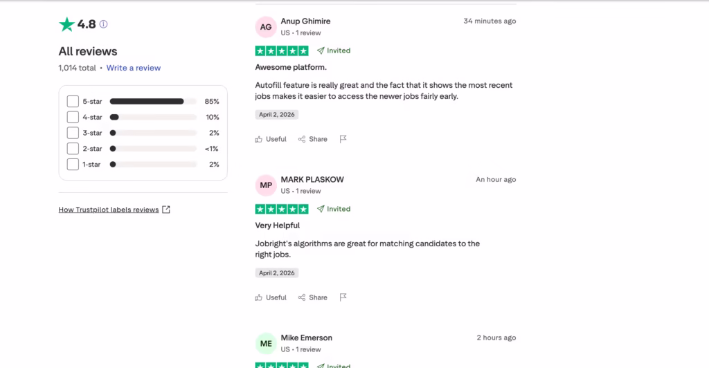Click the info icon beside 4.8 rating
The image size is (709, 368).
(x=104, y=24)
